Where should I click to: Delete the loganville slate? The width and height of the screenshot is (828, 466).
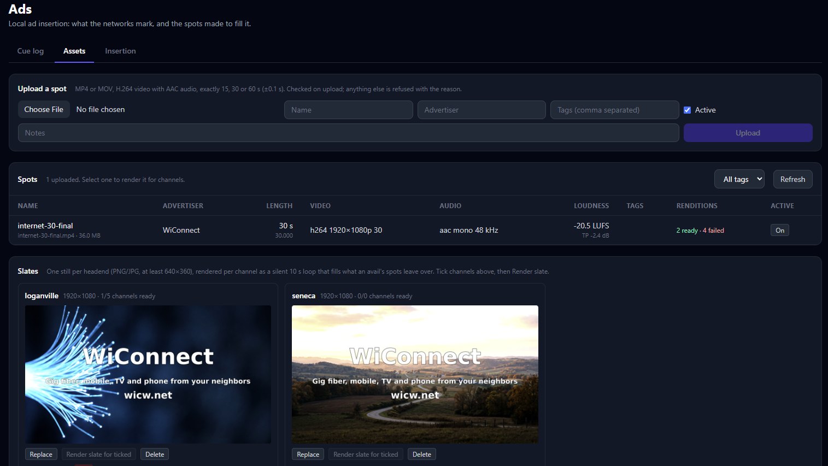(155, 455)
